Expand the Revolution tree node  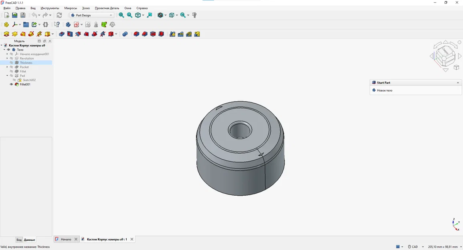7,58
